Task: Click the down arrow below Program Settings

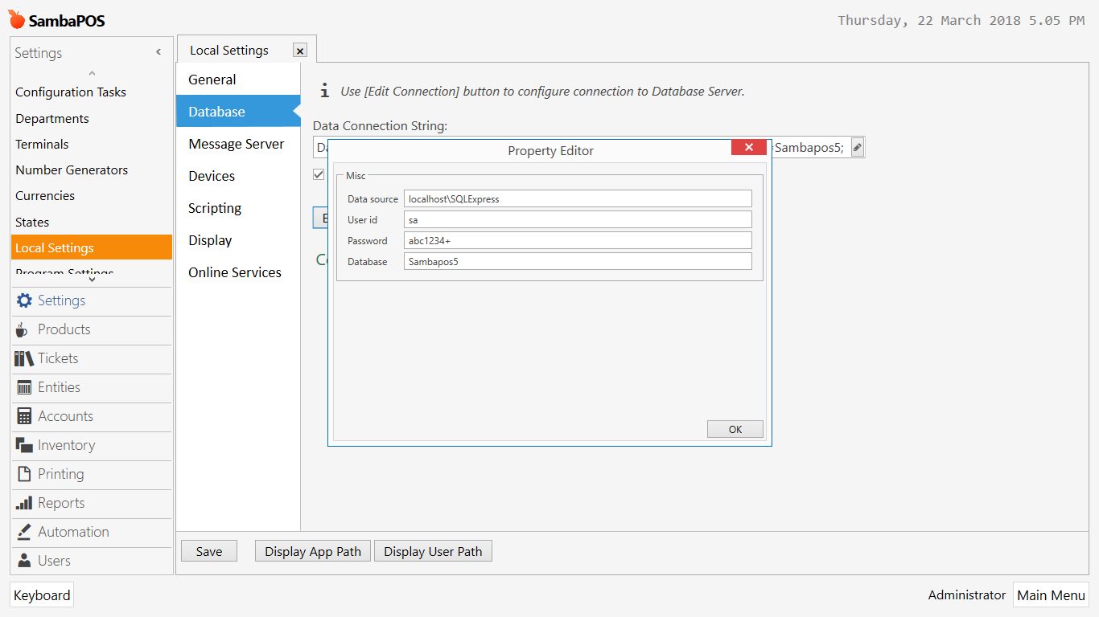Action: [92, 280]
